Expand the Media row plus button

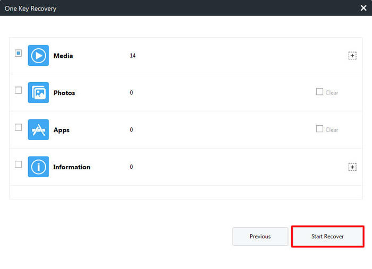pyautogui.click(x=352, y=56)
